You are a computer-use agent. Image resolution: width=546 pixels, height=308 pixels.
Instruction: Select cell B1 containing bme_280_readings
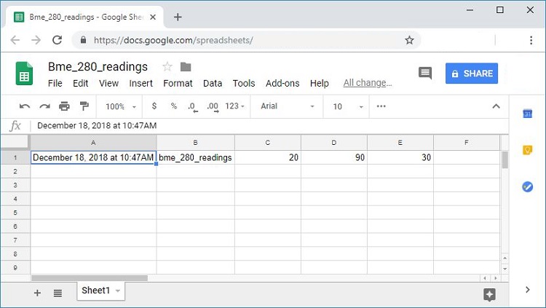[x=195, y=157]
